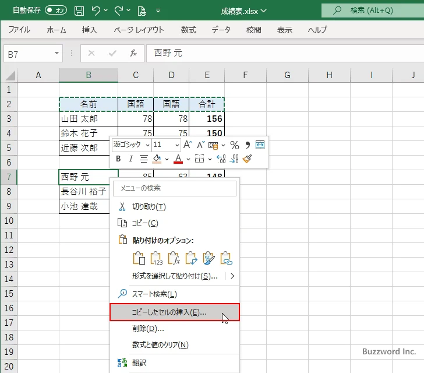Screen dimensions: 424x373
Task: Open the Redo history dropdown arrow
Action: click(129, 10)
